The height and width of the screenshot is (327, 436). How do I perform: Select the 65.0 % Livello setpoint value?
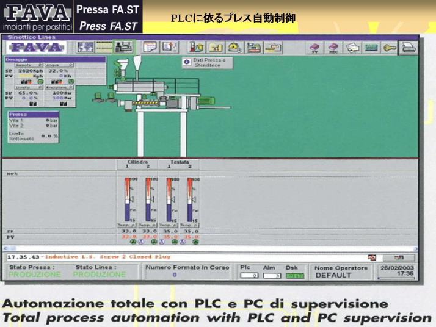[x=28, y=93]
